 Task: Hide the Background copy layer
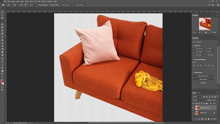[x=193, y=108]
